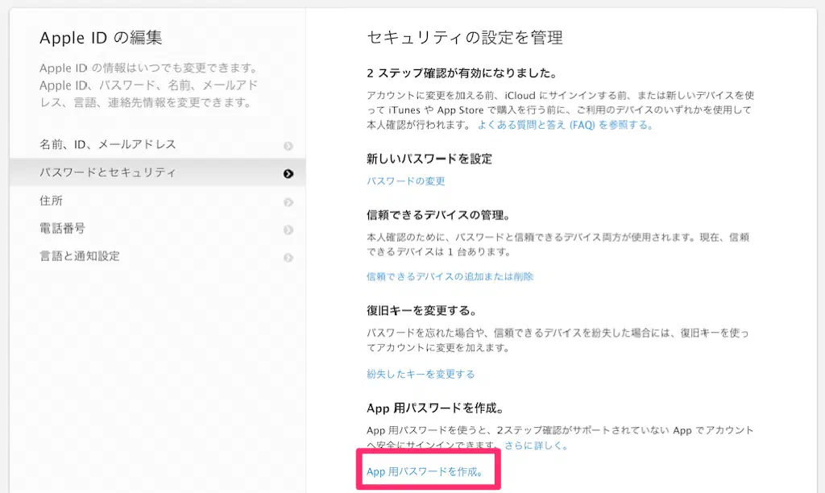825x493 pixels.
Task: Click the Apple ID の編集 heading
Action: (x=101, y=37)
